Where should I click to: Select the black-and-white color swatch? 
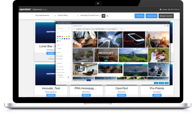[x=58, y=37]
